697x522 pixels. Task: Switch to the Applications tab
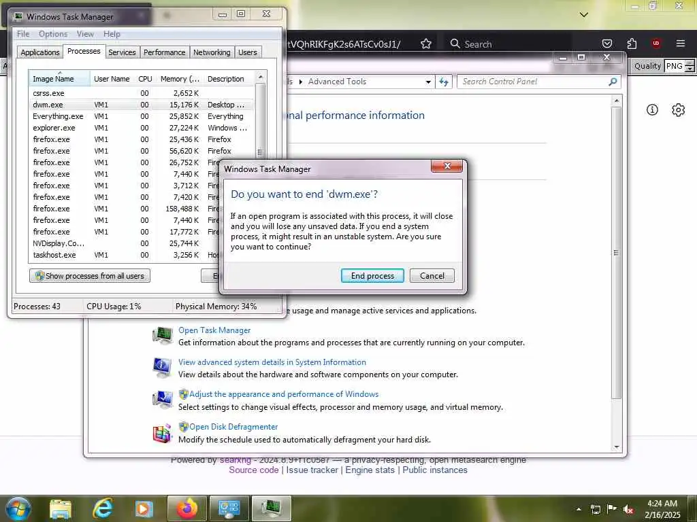(x=40, y=52)
